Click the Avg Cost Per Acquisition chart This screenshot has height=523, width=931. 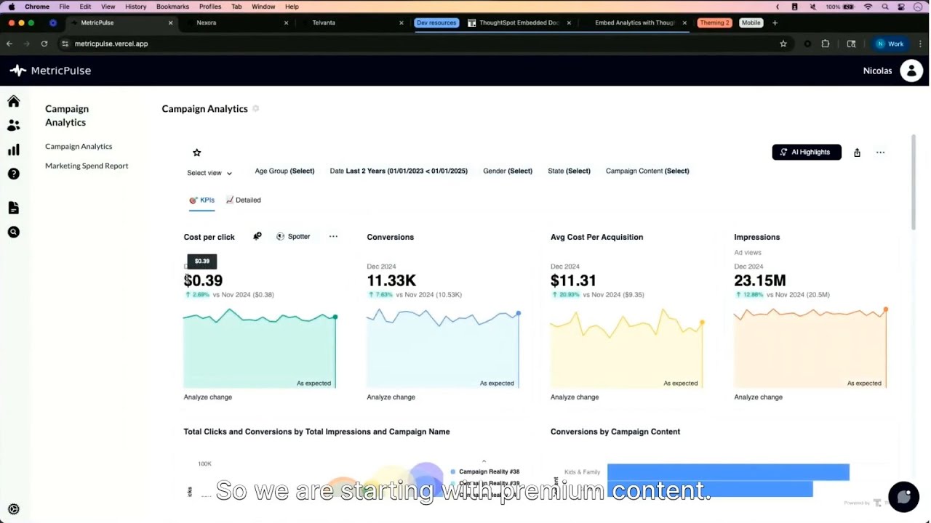pyautogui.click(x=627, y=349)
